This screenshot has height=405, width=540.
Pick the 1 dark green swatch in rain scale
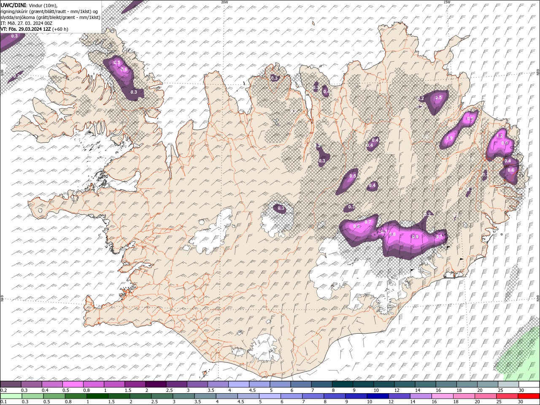point(97,396)
